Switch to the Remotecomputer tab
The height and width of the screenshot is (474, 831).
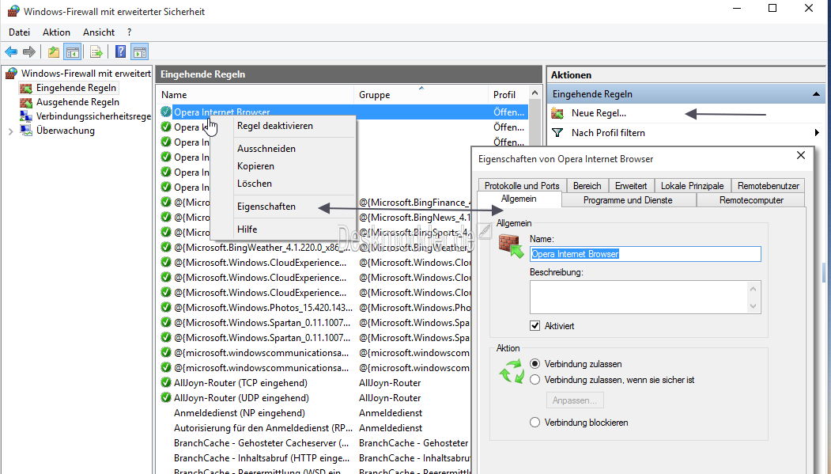point(751,200)
